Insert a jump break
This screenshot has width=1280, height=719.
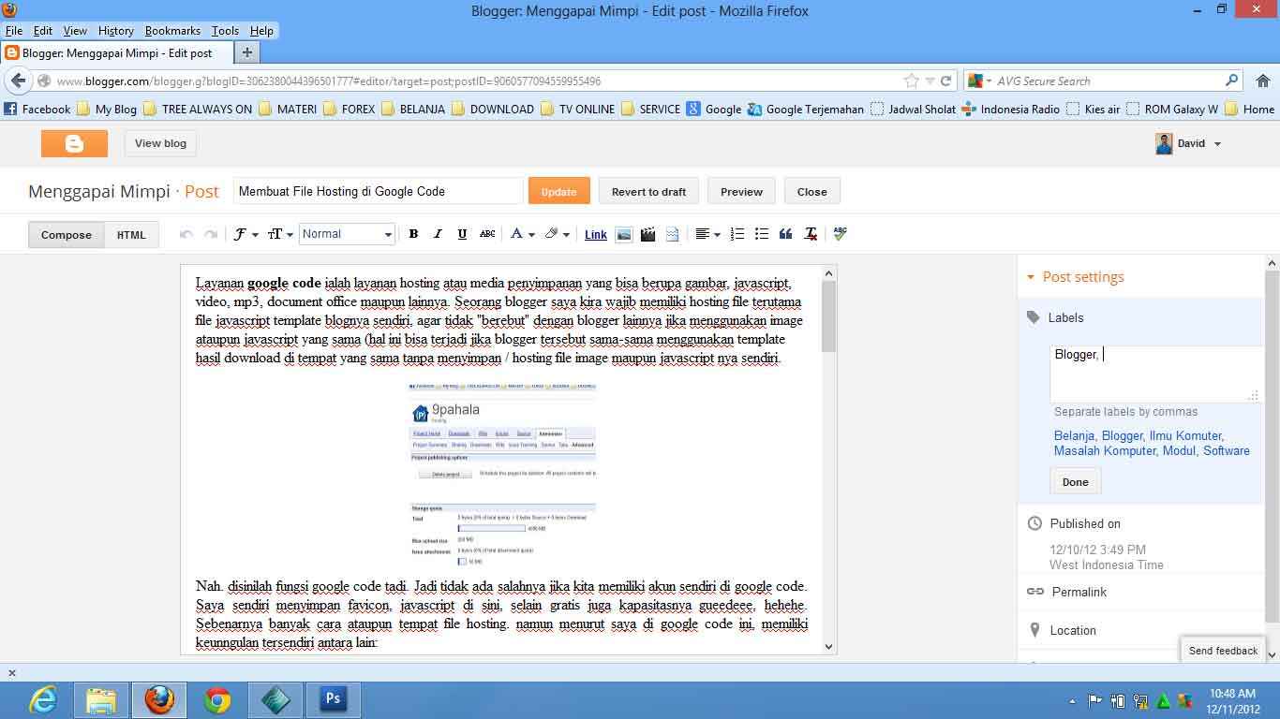coord(672,234)
